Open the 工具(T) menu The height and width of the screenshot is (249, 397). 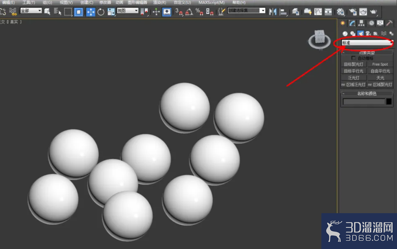pos(29,3)
